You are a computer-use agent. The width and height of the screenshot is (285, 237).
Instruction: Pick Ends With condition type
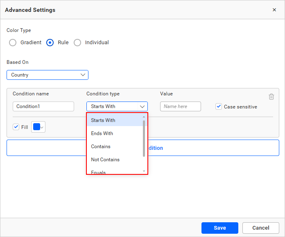point(102,133)
